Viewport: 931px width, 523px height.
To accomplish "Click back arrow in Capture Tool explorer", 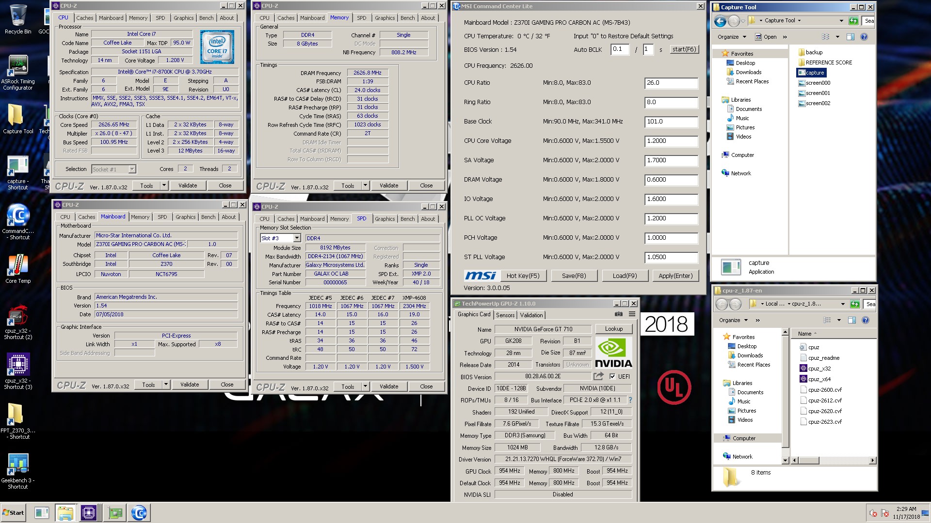I will [x=721, y=21].
